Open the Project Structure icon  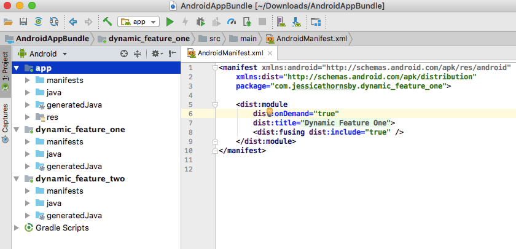(316, 22)
